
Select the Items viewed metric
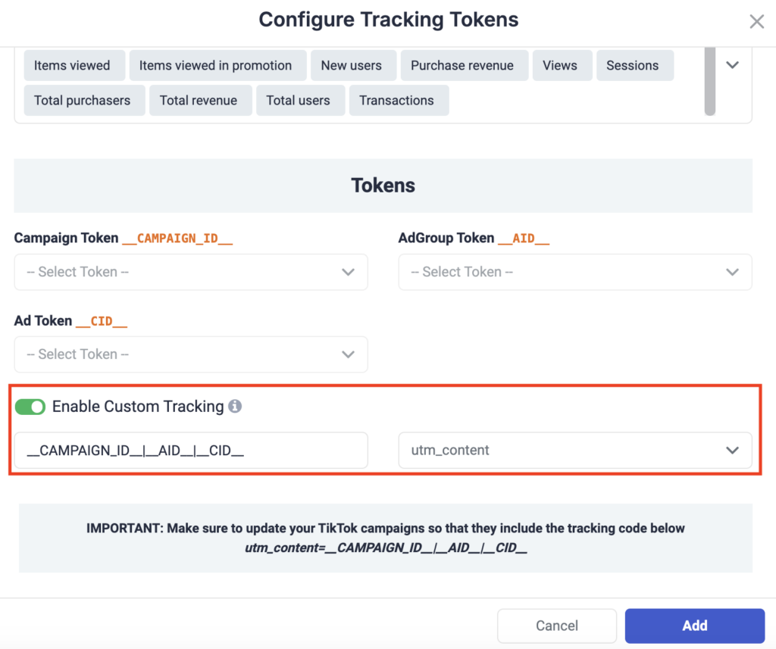[74, 65]
